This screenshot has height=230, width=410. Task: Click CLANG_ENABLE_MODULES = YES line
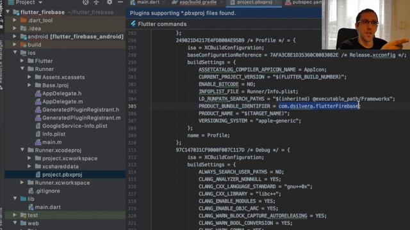click(x=236, y=201)
